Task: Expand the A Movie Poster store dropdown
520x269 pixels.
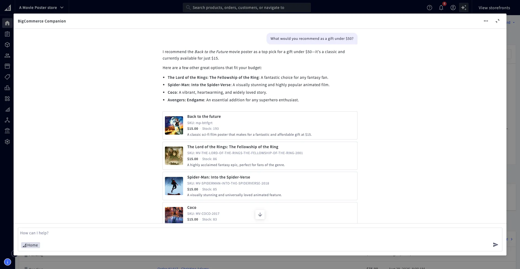Action: point(41,8)
